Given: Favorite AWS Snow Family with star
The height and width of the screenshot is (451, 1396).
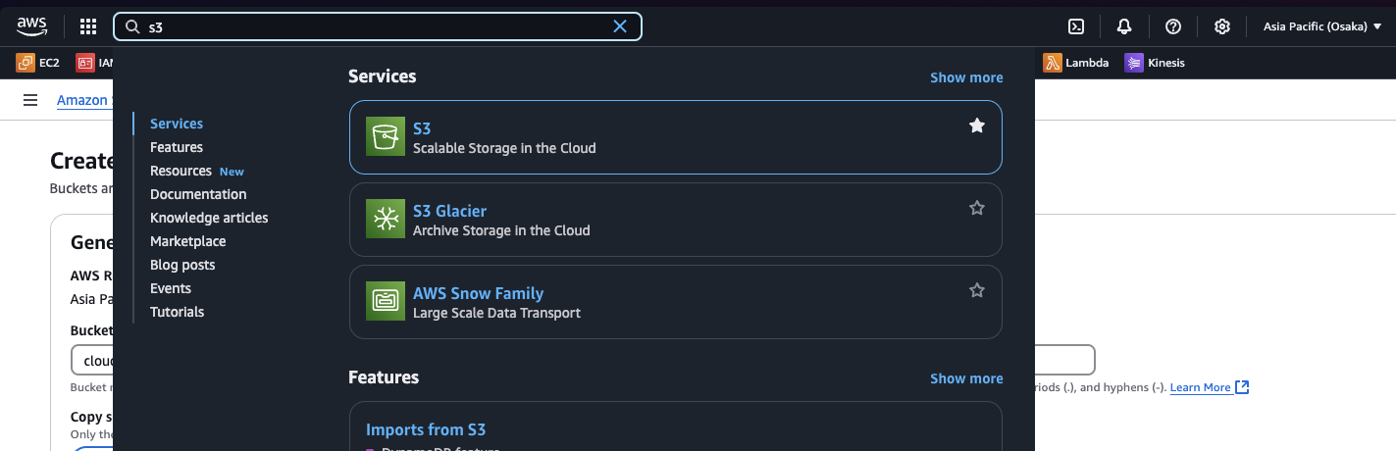Looking at the screenshot, I should (x=976, y=290).
